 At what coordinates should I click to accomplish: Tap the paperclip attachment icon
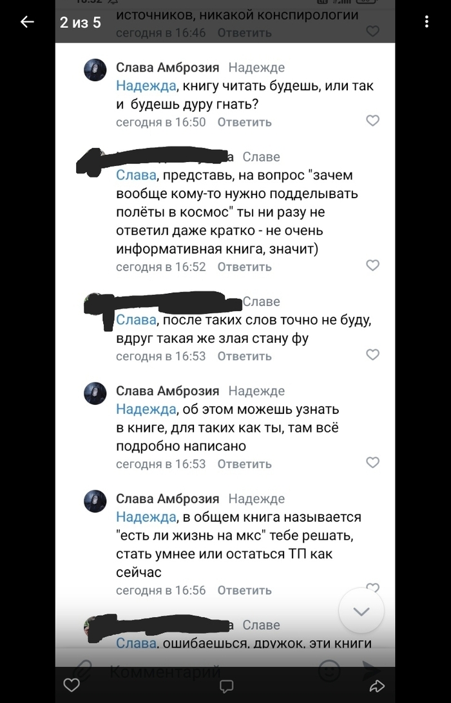tap(82, 669)
